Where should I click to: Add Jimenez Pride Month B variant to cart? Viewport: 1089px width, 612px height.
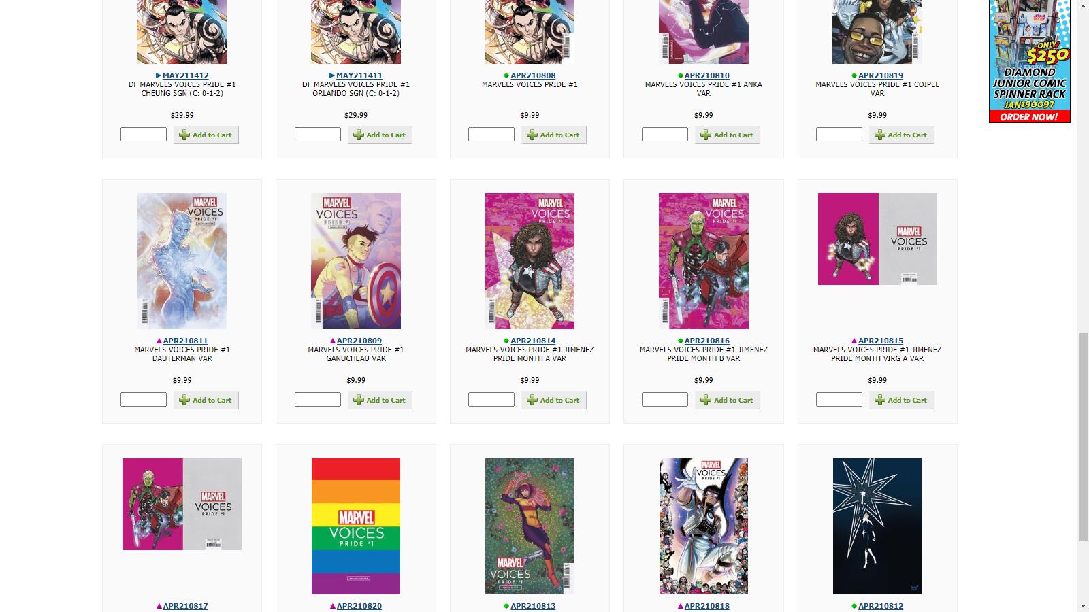pyautogui.click(x=727, y=400)
